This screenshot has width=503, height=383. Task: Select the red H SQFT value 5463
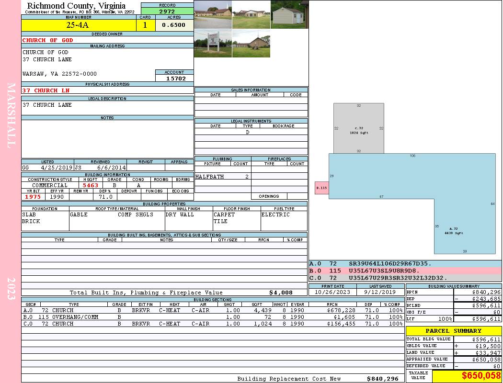91,185
